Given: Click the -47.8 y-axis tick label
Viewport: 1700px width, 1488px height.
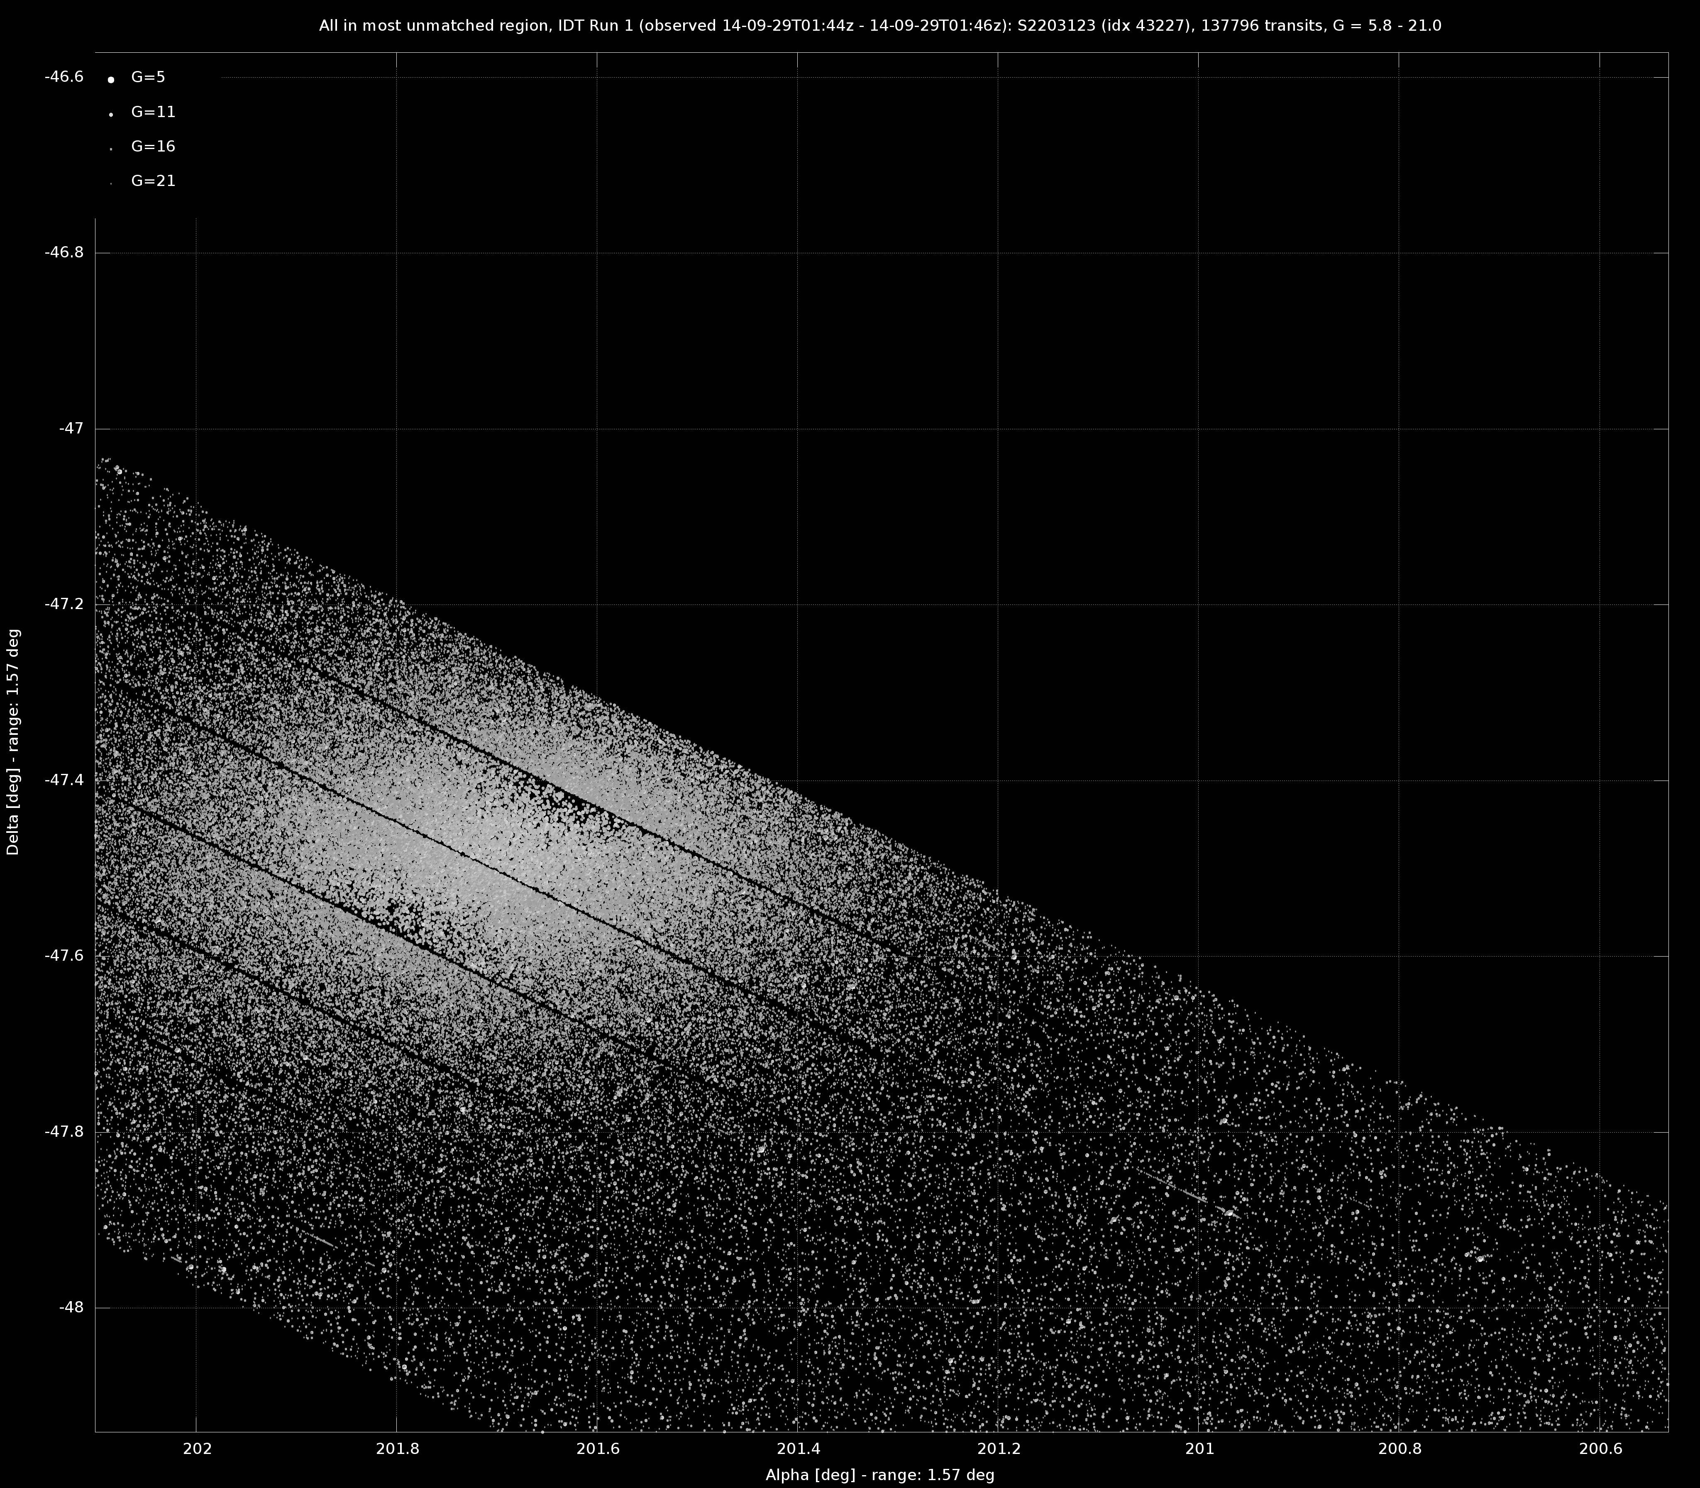Looking at the screenshot, I should click(x=64, y=1131).
